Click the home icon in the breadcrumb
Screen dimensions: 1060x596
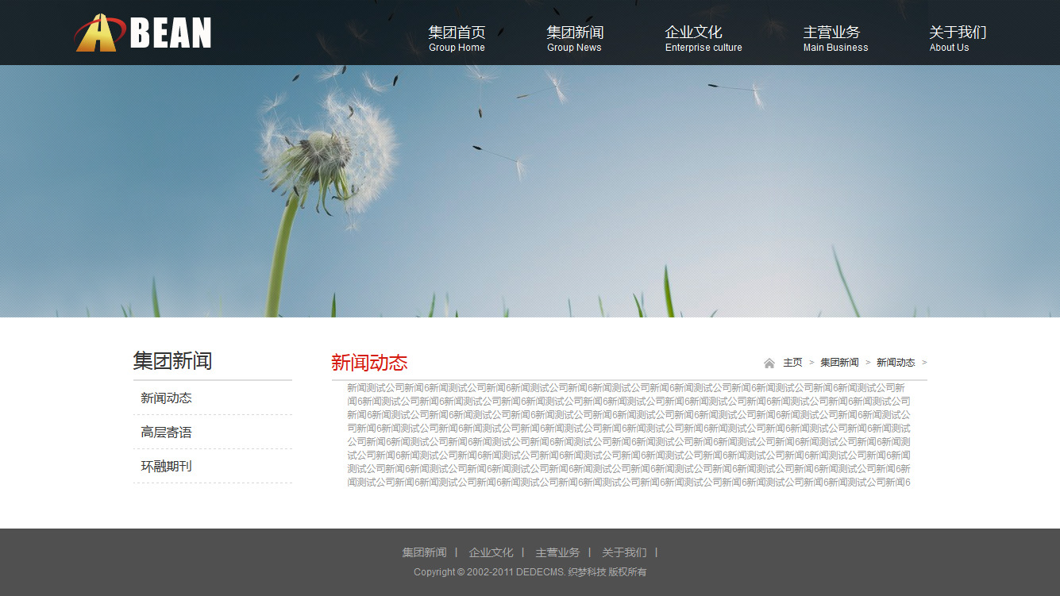click(x=769, y=363)
